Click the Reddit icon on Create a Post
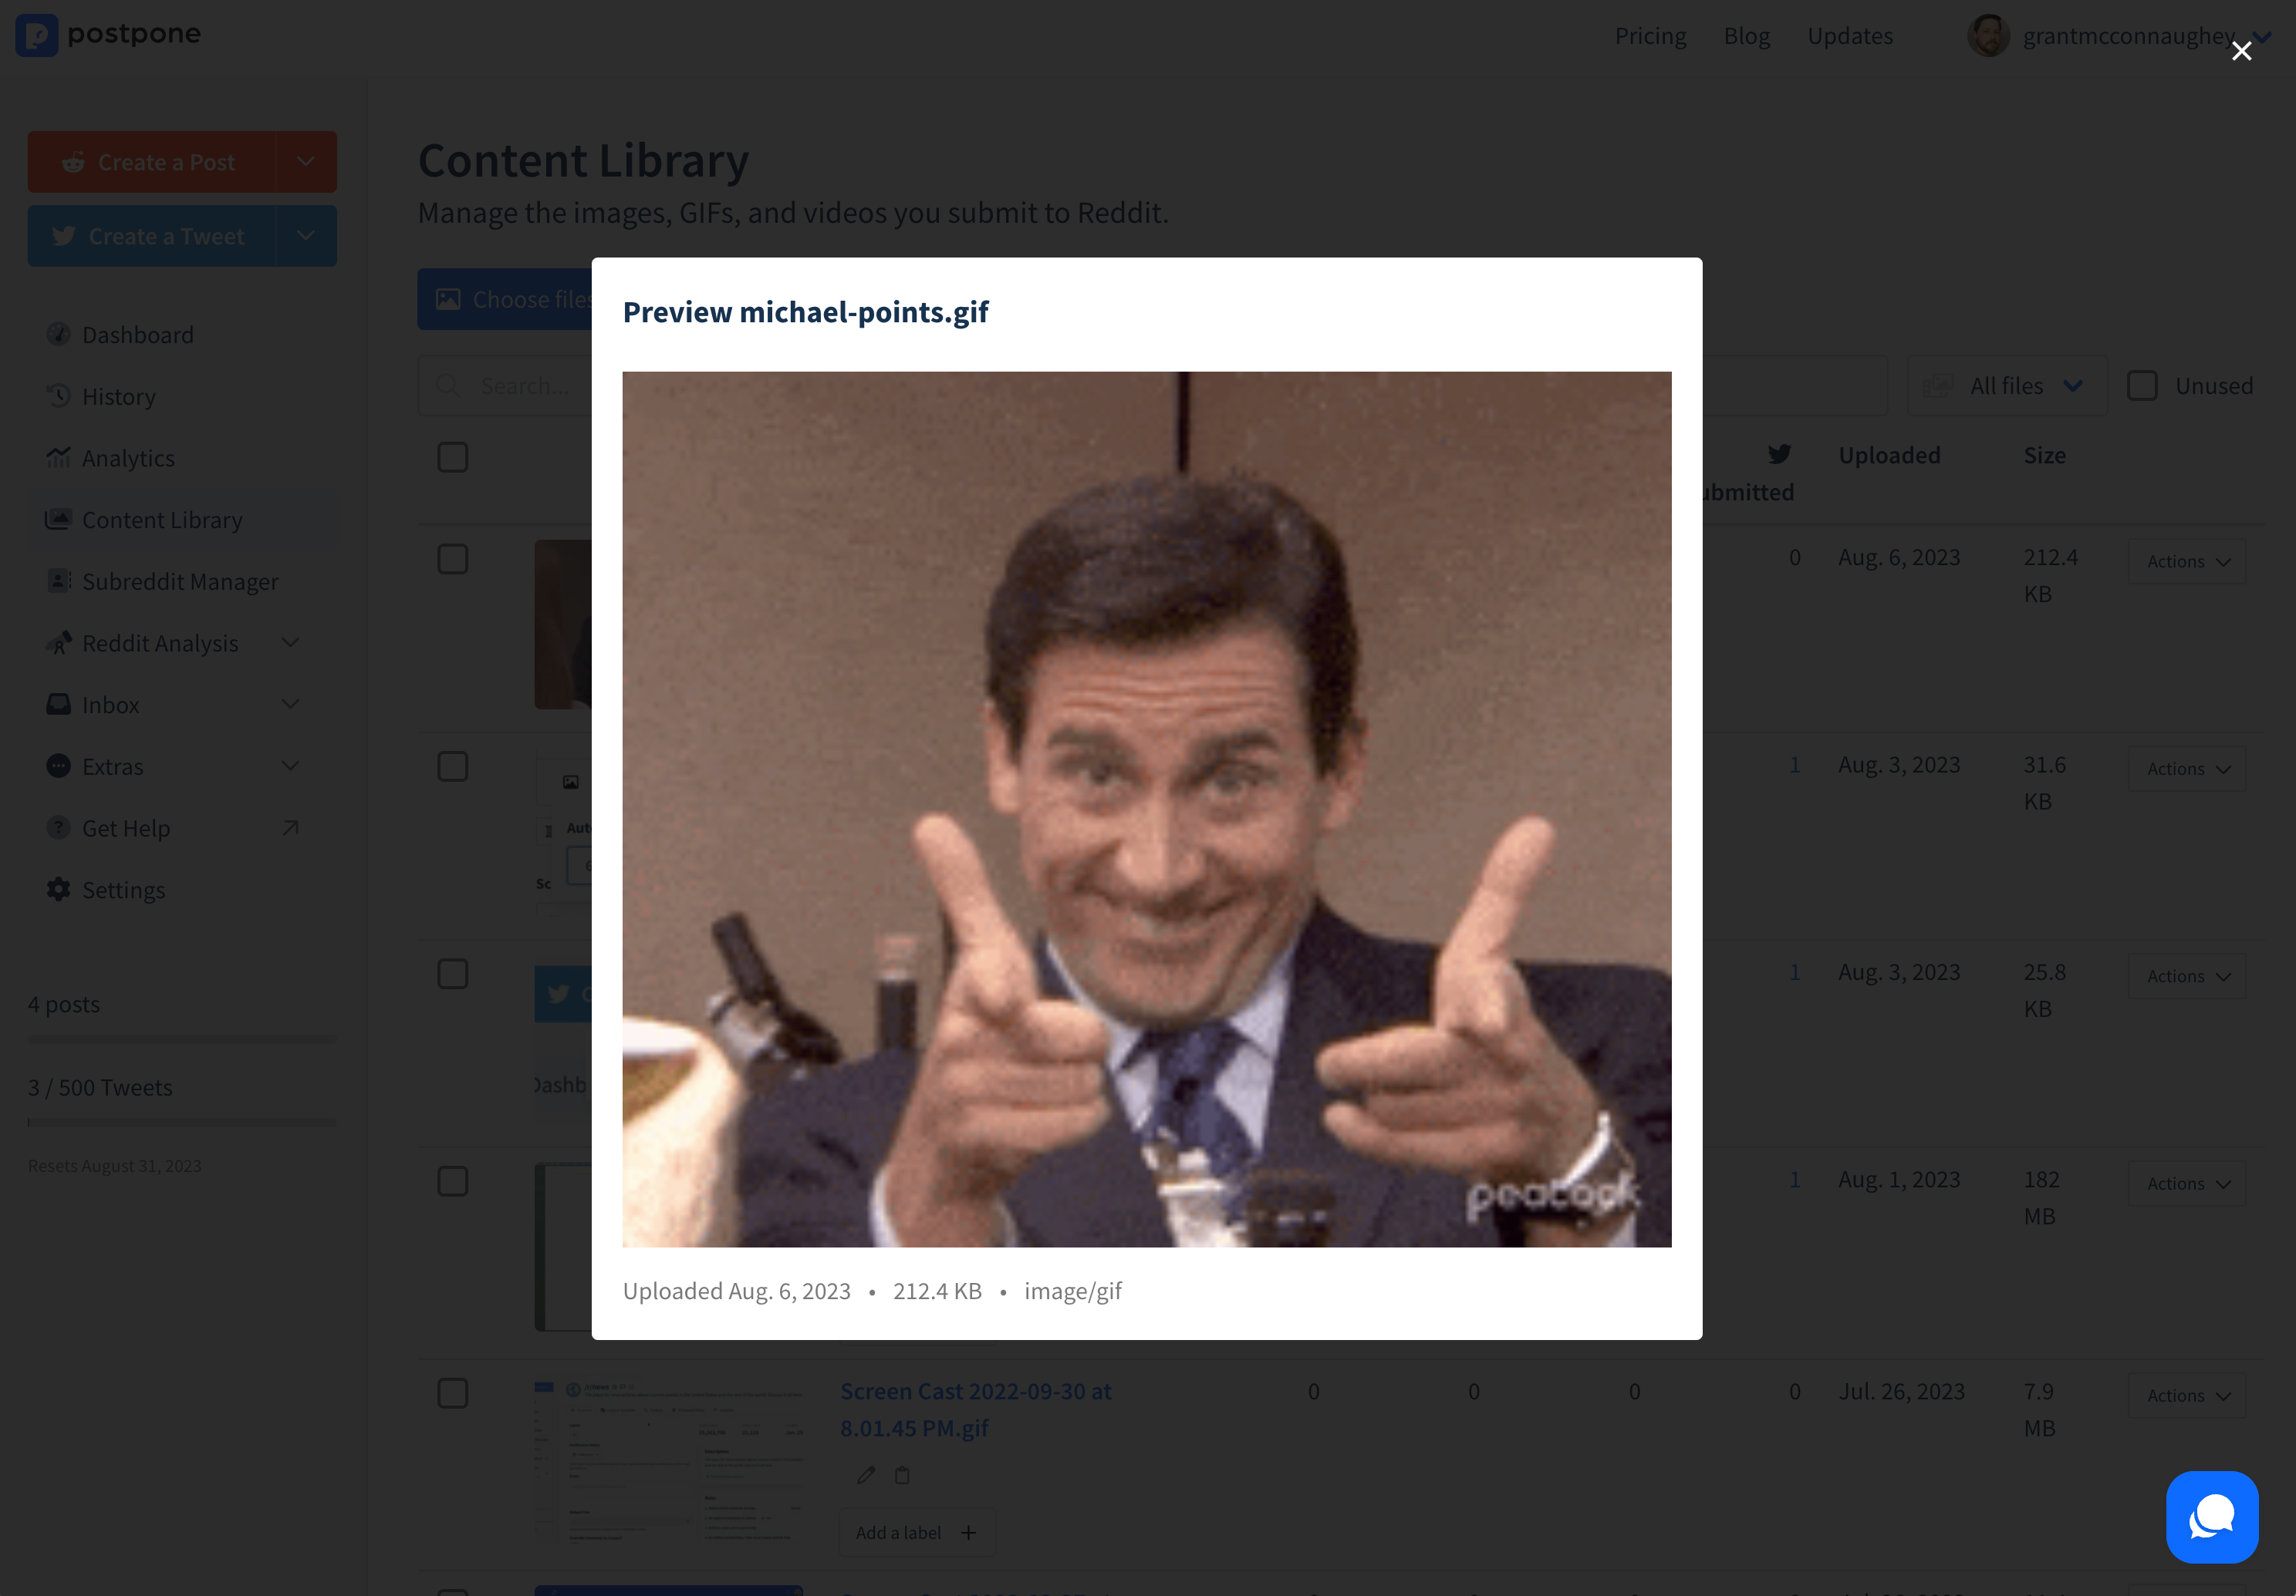Image resolution: width=2296 pixels, height=1596 pixels. tap(73, 162)
